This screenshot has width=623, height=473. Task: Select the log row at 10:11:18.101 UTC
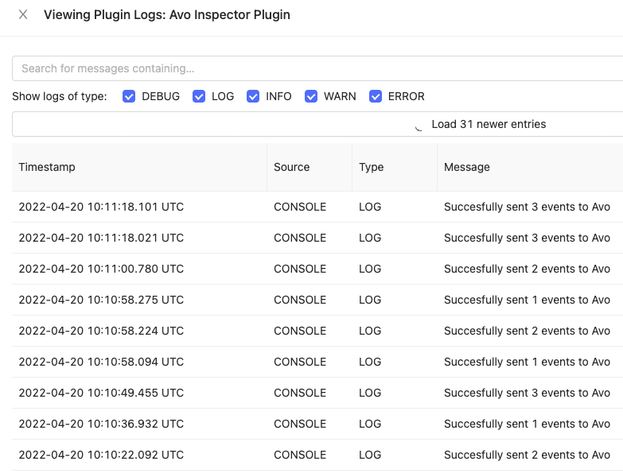pos(101,207)
